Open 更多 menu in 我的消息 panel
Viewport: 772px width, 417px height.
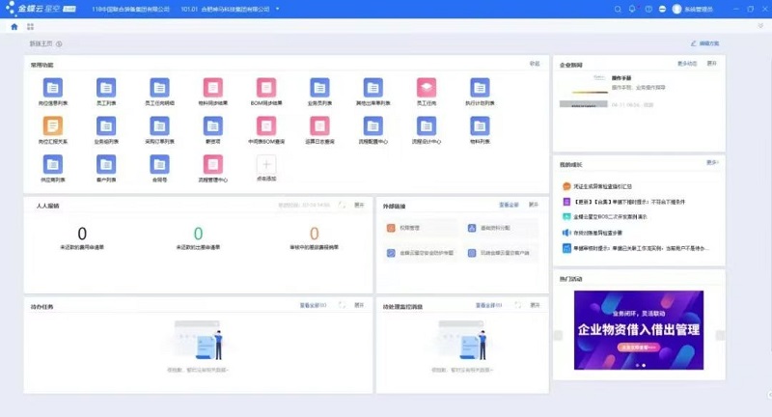[x=712, y=163]
